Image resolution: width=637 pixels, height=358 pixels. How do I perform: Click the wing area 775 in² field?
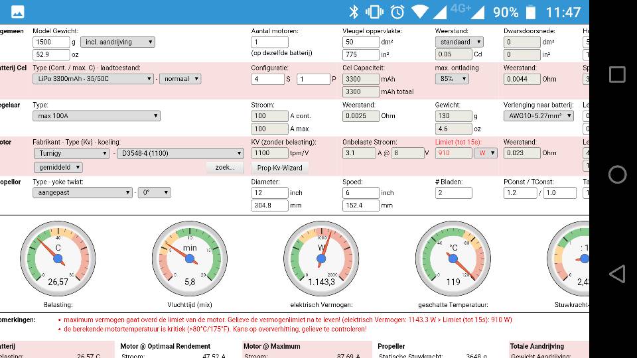tap(361, 54)
